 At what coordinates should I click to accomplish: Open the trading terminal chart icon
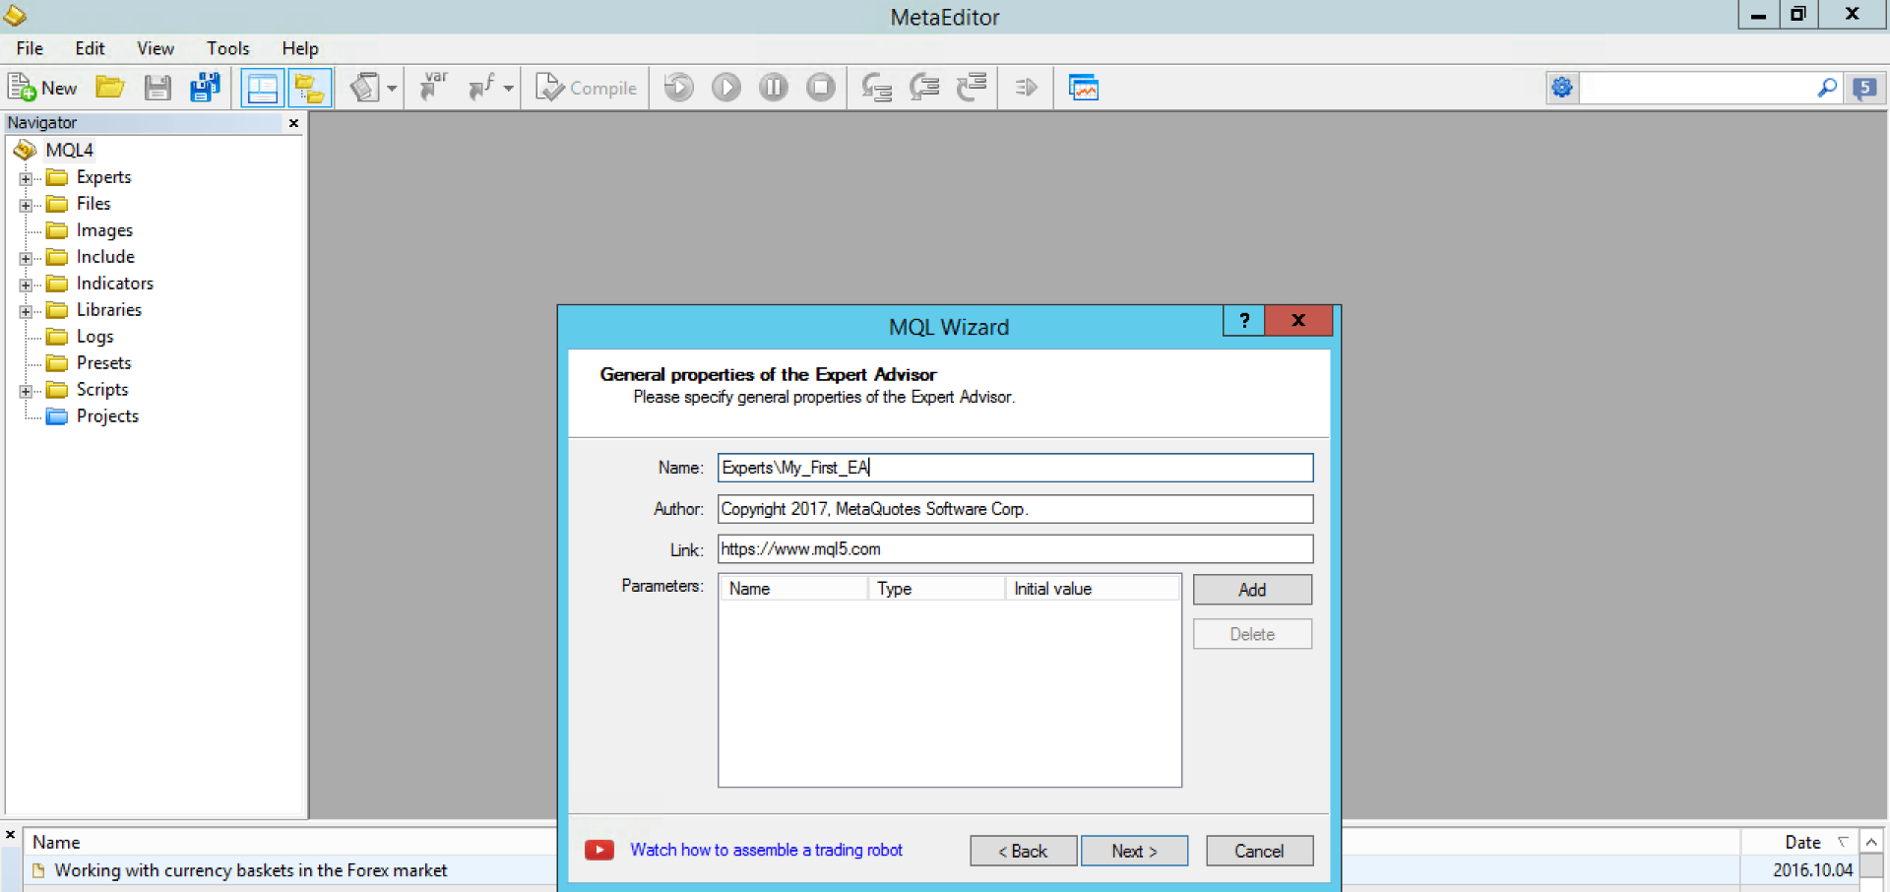tap(1083, 88)
